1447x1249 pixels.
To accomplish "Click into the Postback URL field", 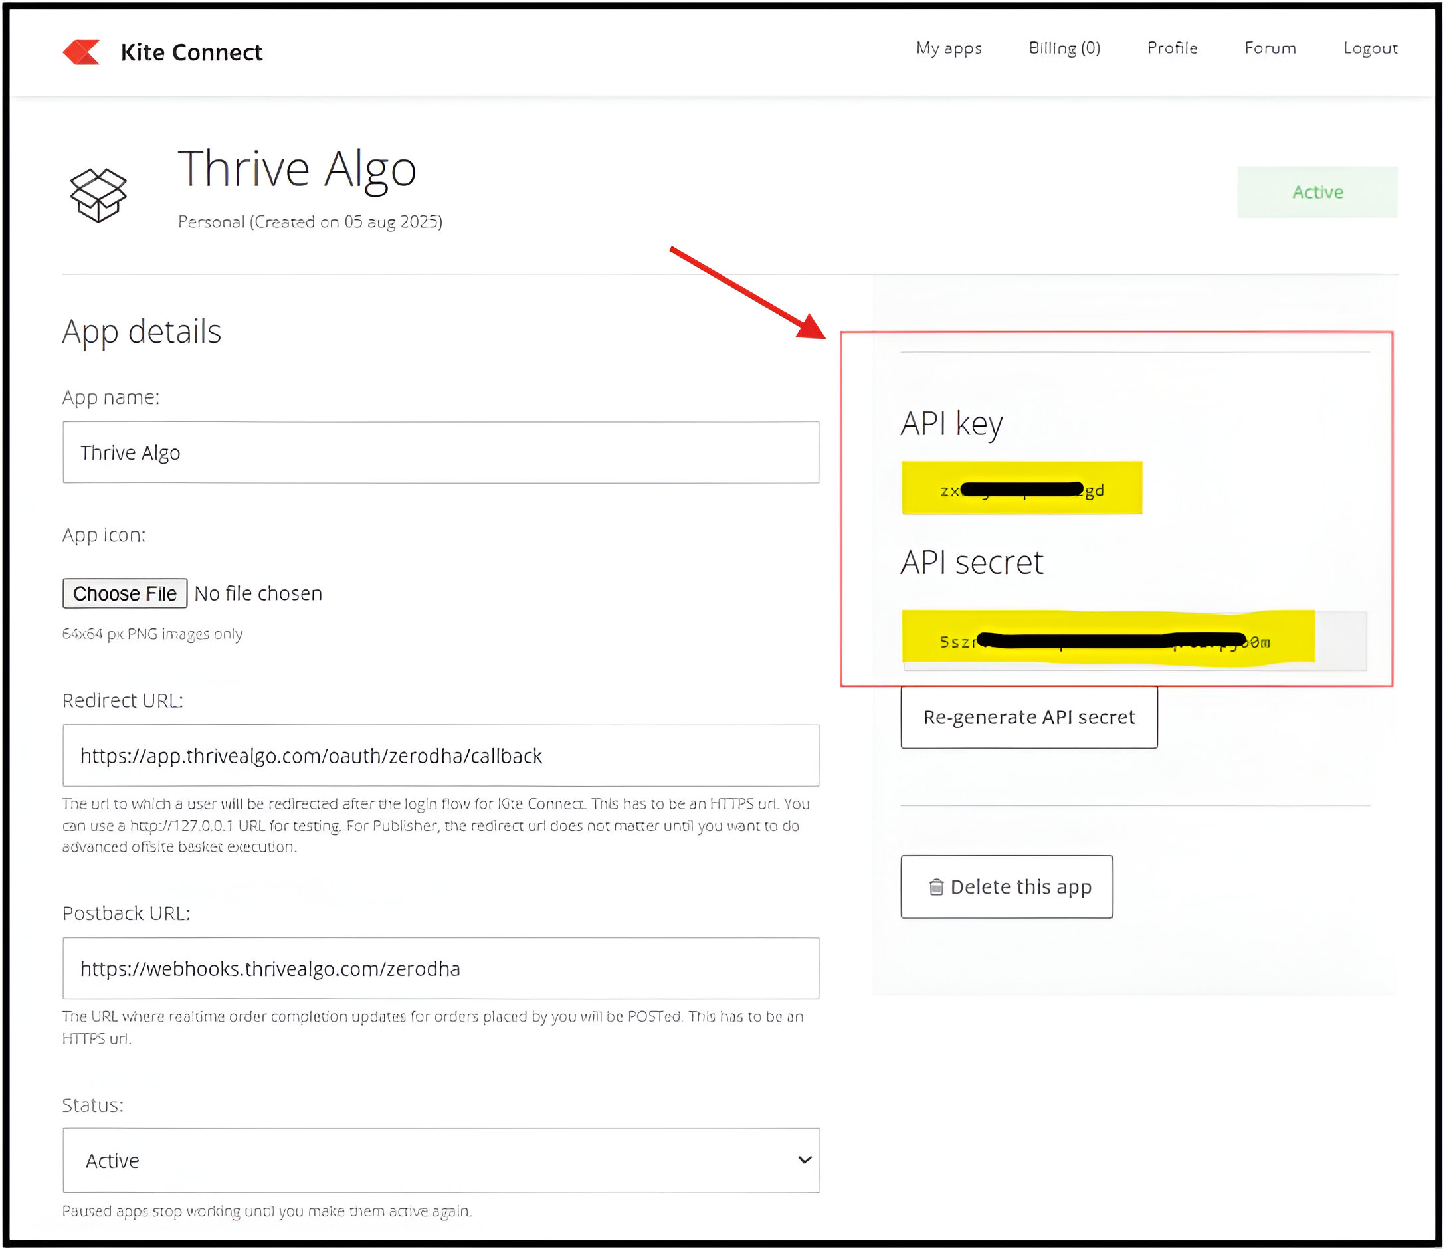I will [440, 969].
